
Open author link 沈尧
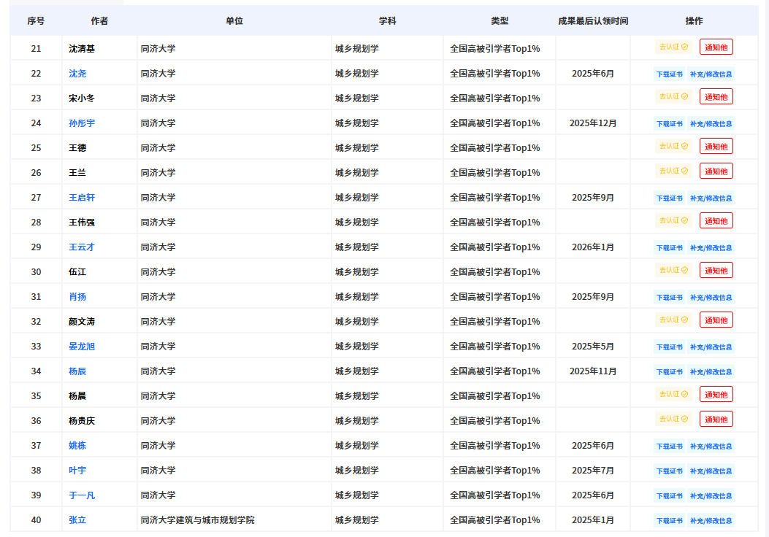tap(77, 73)
